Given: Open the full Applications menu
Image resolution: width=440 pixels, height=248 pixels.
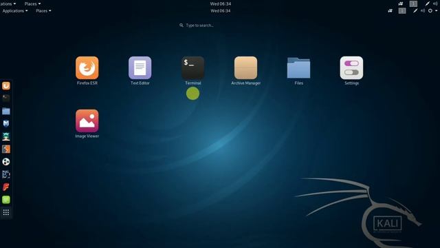Looking at the screenshot, I should (15, 11).
